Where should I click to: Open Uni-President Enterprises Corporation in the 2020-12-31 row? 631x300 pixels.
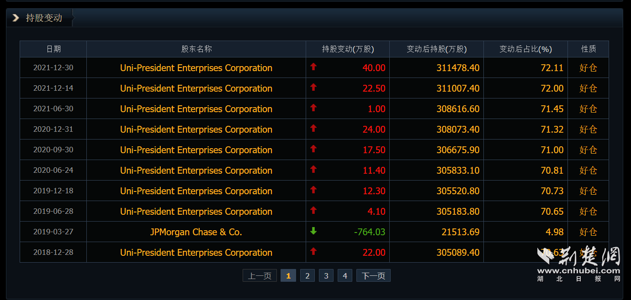click(x=196, y=129)
